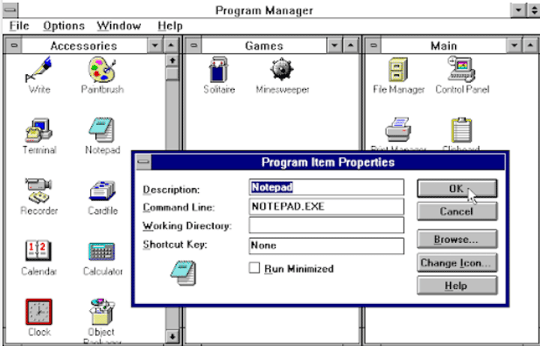Maximize the Main group window

tap(530, 46)
